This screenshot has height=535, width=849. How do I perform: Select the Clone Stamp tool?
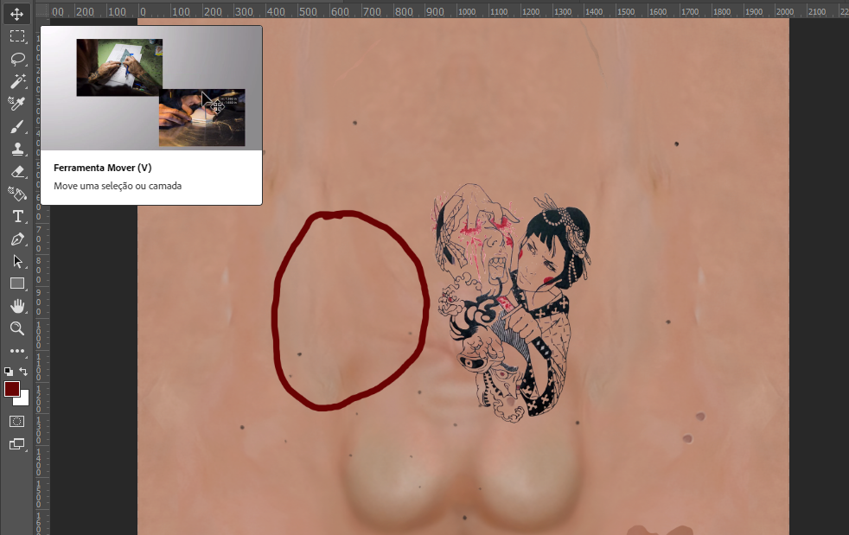[17, 149]
